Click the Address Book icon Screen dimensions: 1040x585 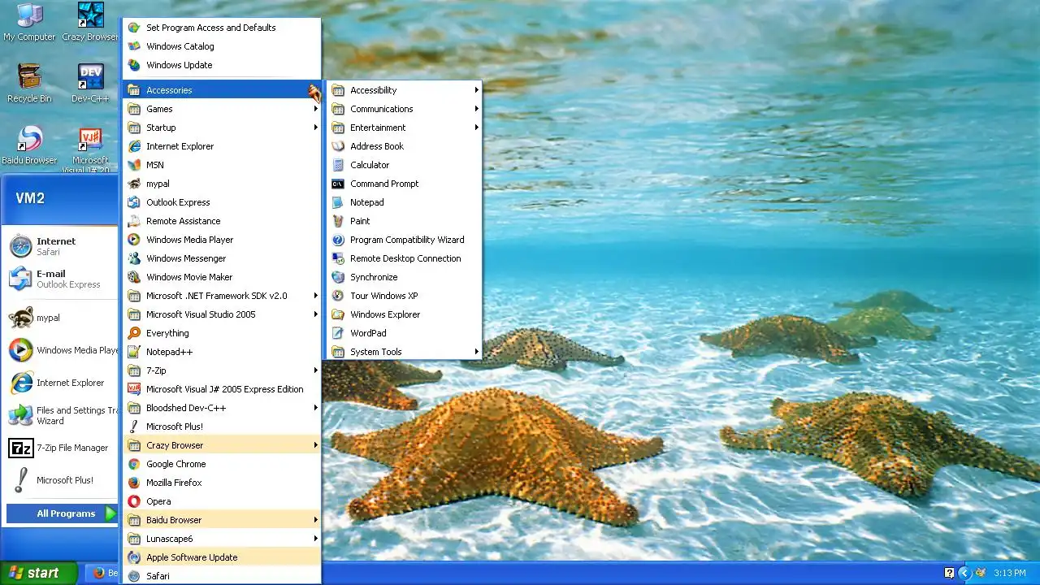(x=338, y=146)
